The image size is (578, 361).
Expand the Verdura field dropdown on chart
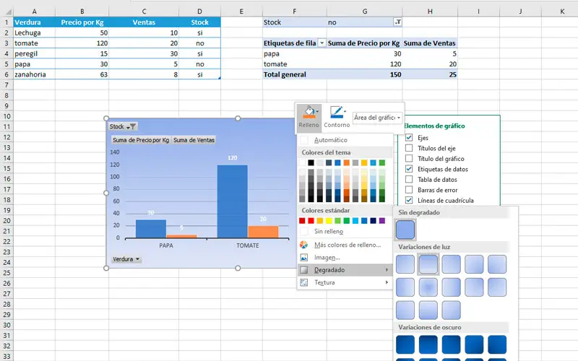click(126, 259)
